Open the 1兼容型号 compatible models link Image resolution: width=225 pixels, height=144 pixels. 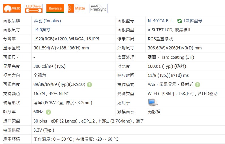[x=193, y=21]
